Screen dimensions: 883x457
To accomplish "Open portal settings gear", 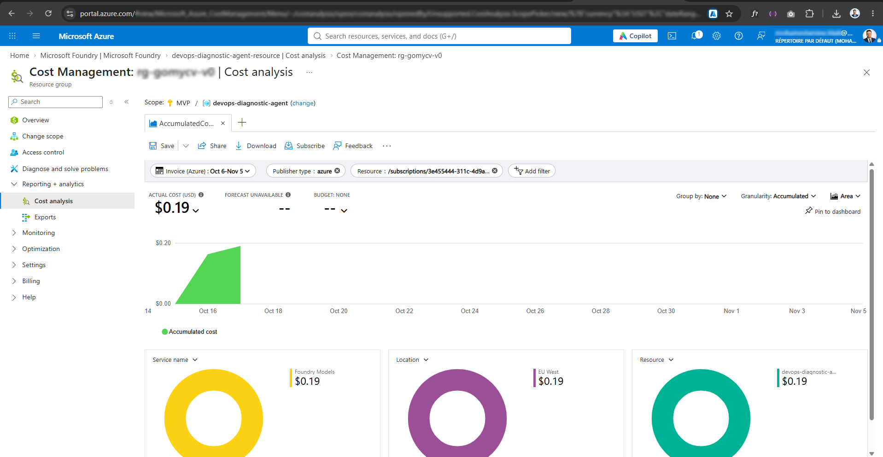I will coord(717,36).
